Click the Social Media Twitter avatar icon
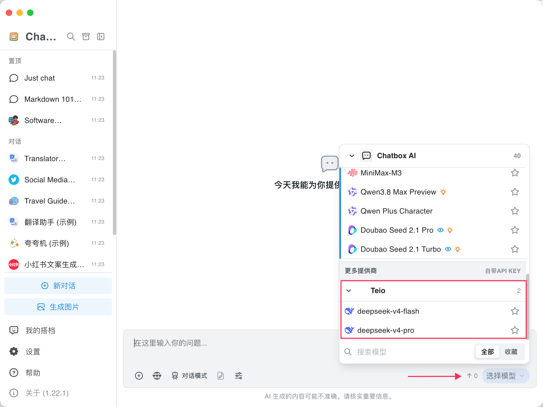Viewport: 543px width, 407px height. [14, 180]
